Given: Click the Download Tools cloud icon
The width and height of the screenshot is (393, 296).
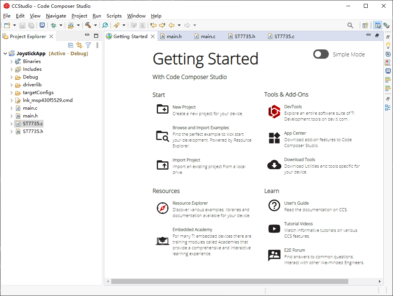Looking at the screenshot, I should [x=274, y=165].
